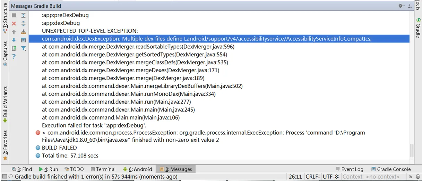Select the DexMerger.merge(DexMerger.java:189) line
The image size is (422, 181).
(x=123, y=78)
